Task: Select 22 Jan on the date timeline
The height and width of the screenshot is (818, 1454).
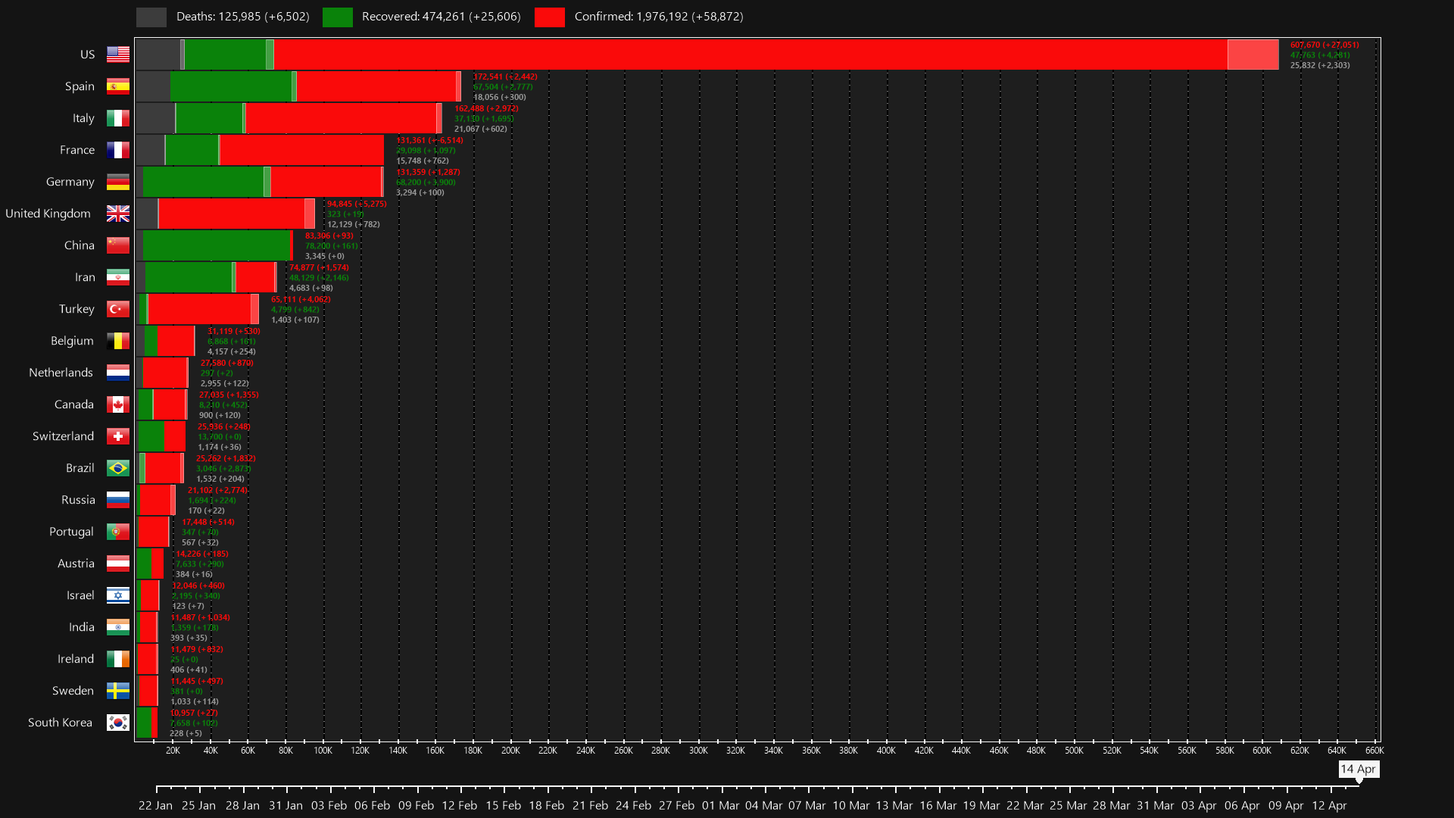Action: 155,805
